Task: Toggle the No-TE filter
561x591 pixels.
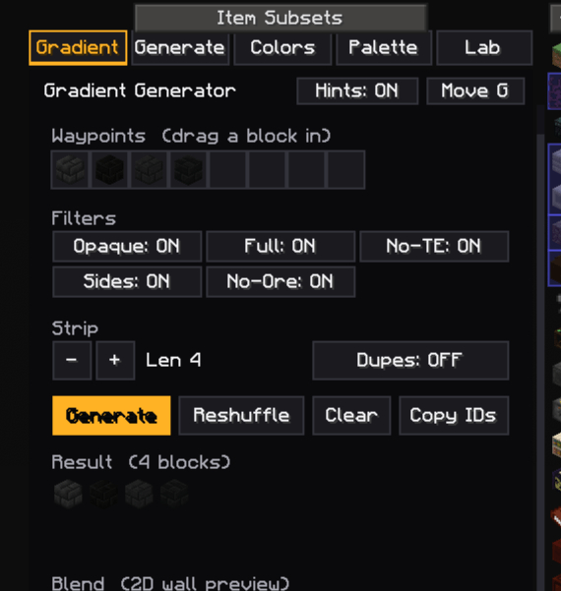Action: (x=434, y=247)
